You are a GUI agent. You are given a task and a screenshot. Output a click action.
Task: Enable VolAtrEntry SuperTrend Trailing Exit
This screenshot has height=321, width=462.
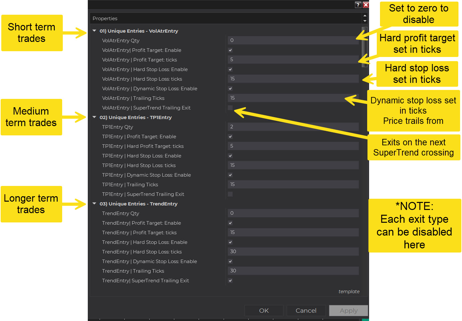(x=230, y=108)
